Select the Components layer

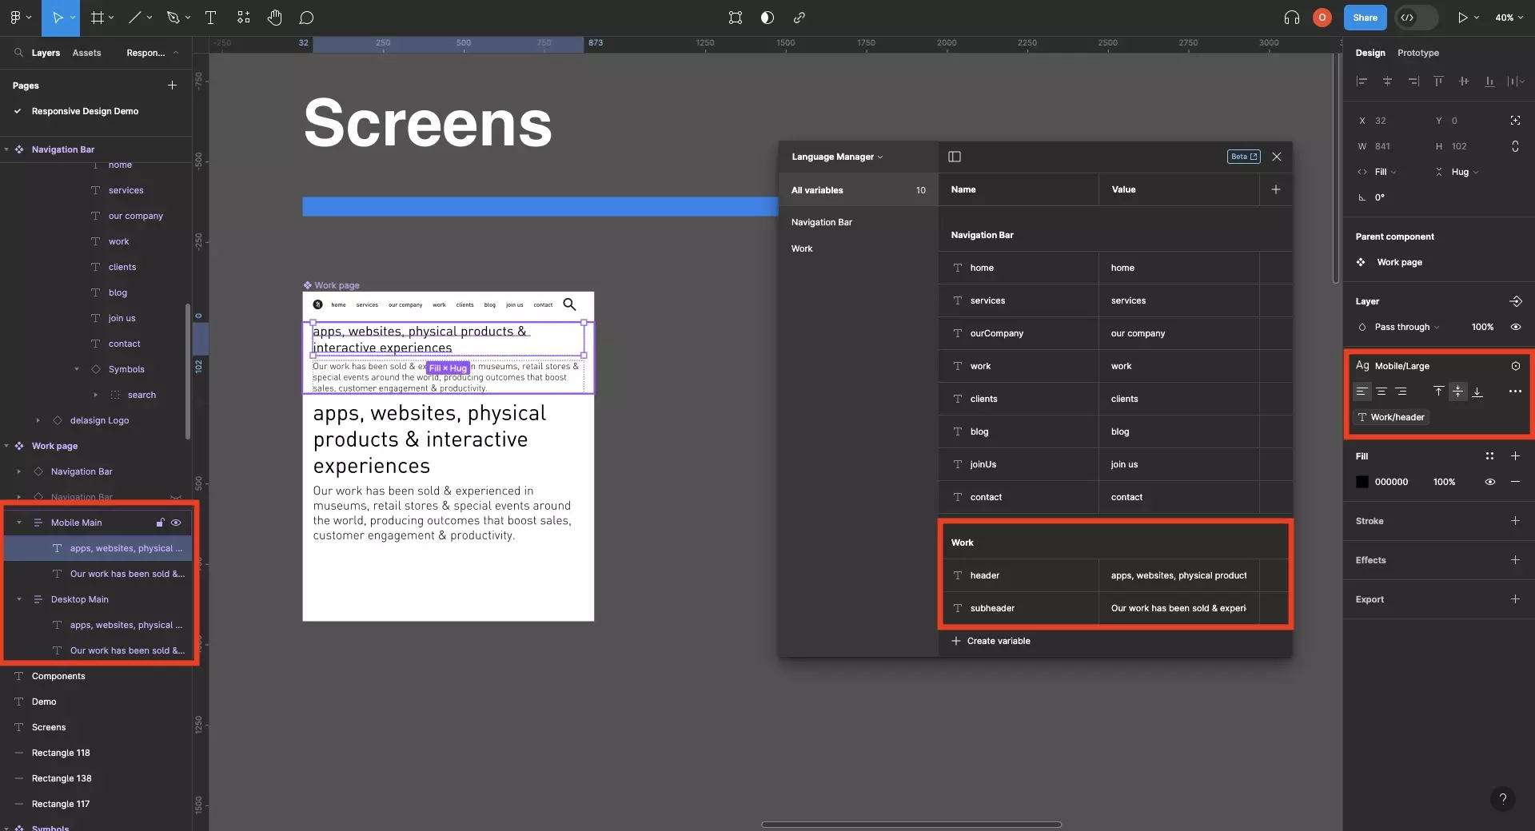(x=58, y=676)
